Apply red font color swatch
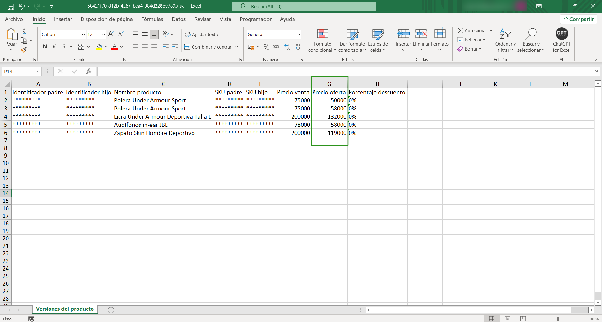The image size is (602, 322). point(114,47)
